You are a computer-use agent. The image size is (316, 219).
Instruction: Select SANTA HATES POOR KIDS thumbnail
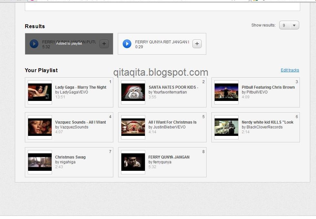133,92
